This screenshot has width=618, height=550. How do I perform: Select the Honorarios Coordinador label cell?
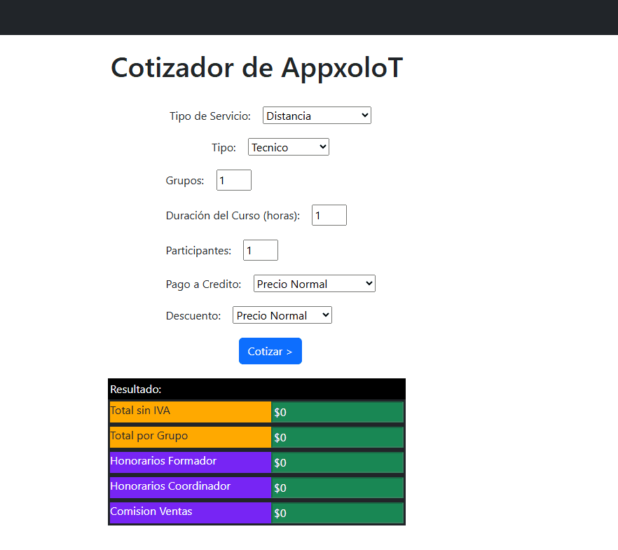[x=190, y=488]
